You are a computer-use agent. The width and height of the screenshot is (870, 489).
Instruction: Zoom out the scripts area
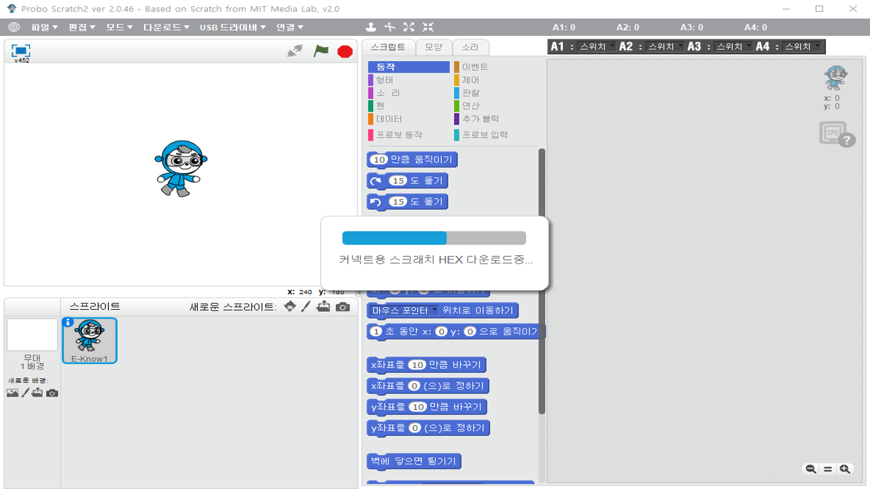[x=810, y=469]
